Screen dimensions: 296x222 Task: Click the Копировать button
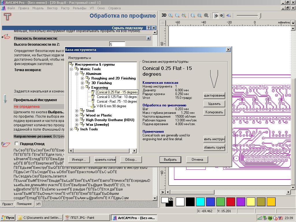point(214,112)
